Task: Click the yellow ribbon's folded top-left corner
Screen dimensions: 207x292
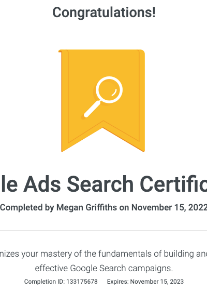Action: coord(60,51)
